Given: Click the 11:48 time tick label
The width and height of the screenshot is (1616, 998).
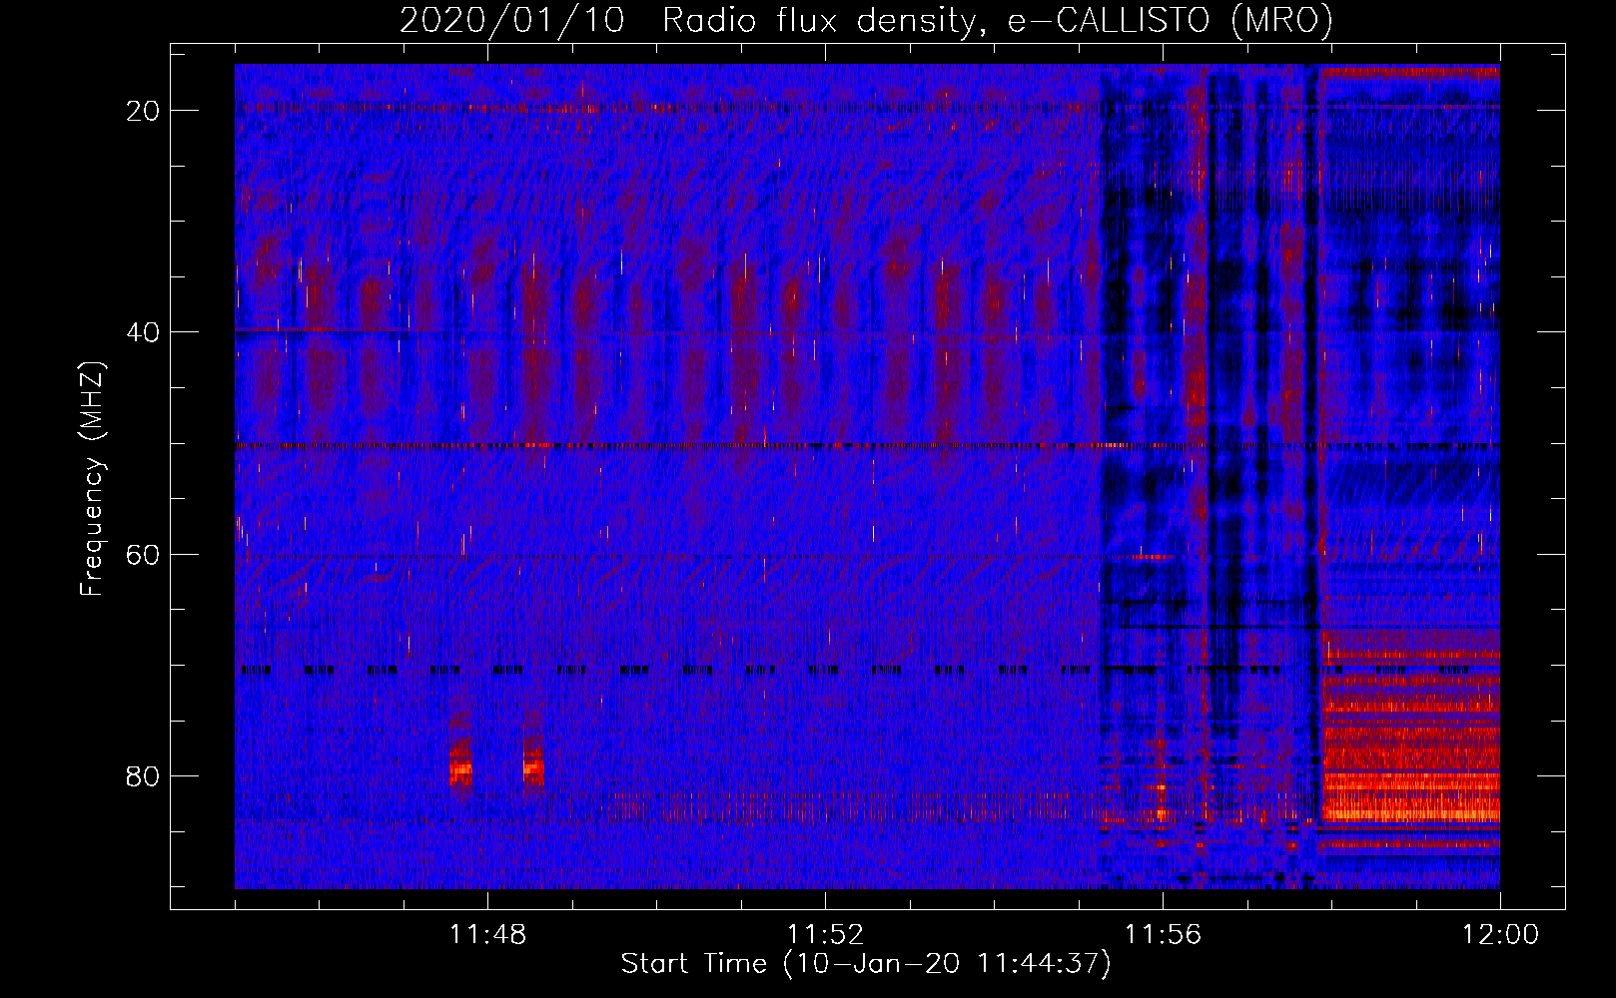Looking at the screenshot, I should coord(487,935).
